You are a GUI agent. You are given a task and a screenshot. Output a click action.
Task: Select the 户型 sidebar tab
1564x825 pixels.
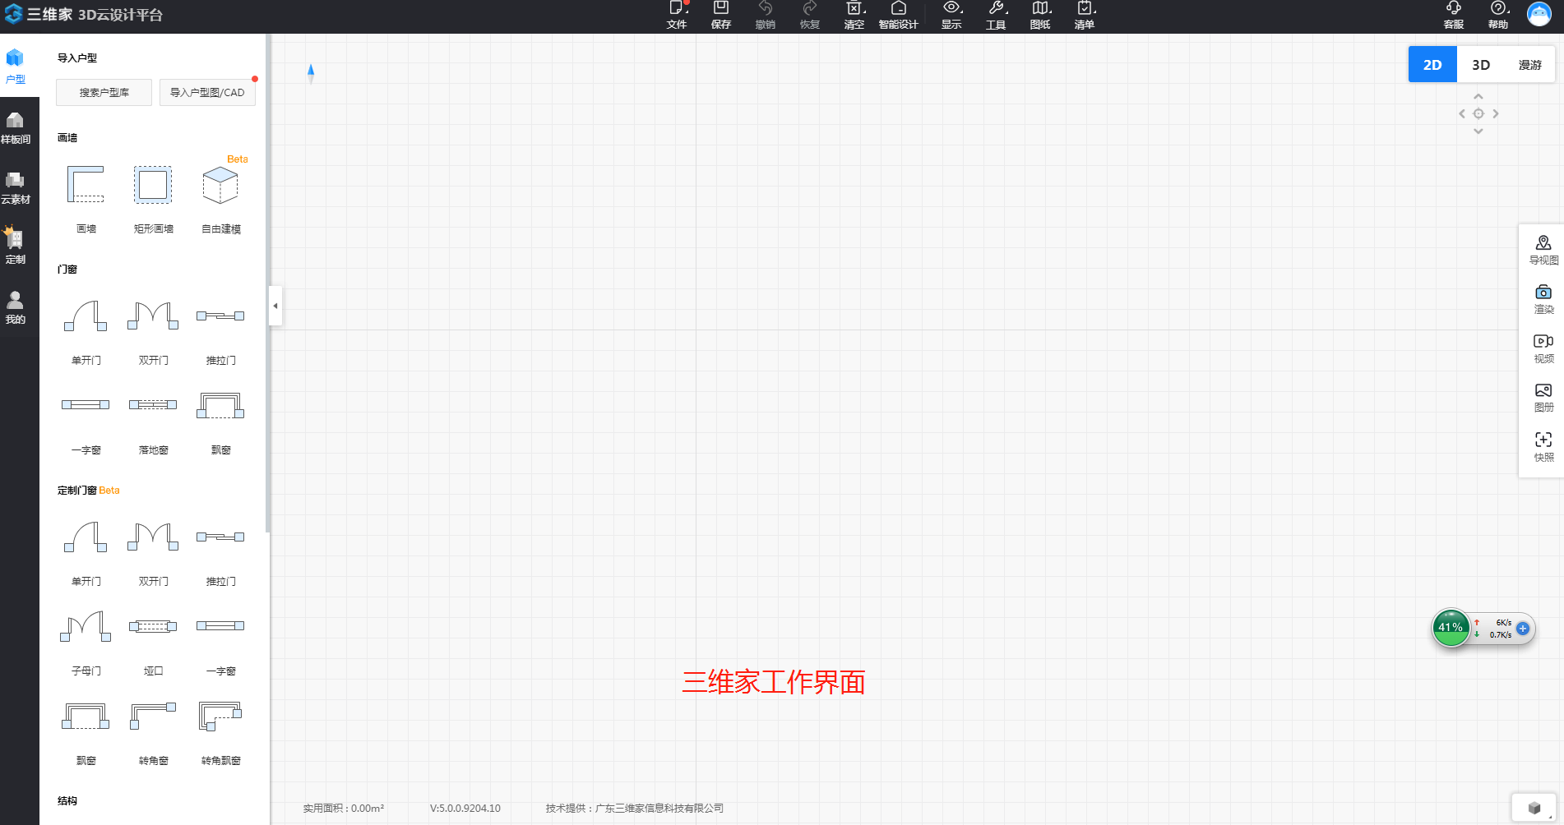tap(16, 67)
